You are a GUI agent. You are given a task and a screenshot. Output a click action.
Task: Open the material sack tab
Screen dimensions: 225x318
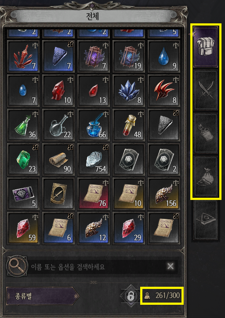coord(205,176)
